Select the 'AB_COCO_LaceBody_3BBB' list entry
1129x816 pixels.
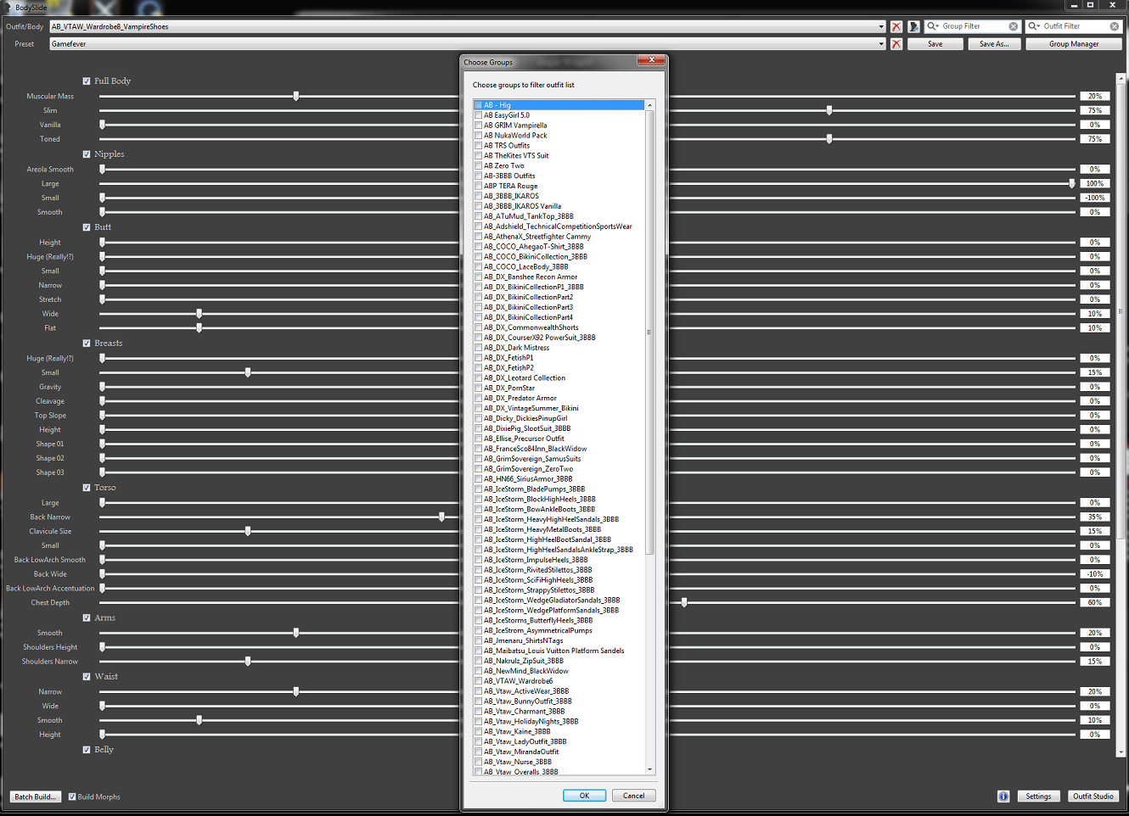pyautogui.click(x=526, y=267)
